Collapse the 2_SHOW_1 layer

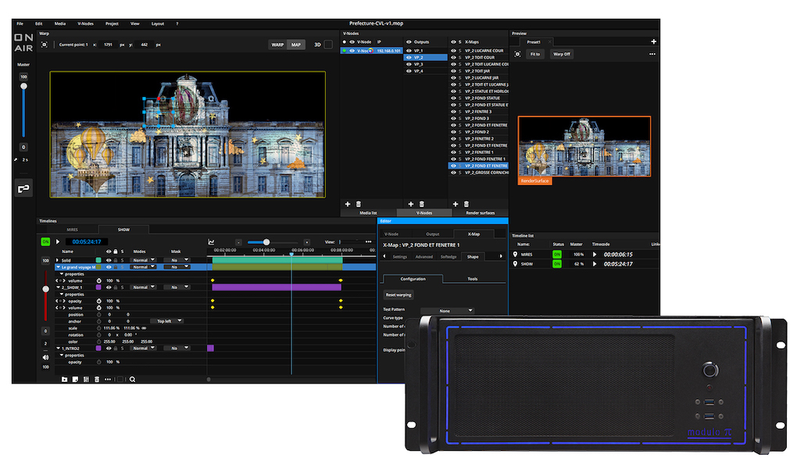click(58, 288)
